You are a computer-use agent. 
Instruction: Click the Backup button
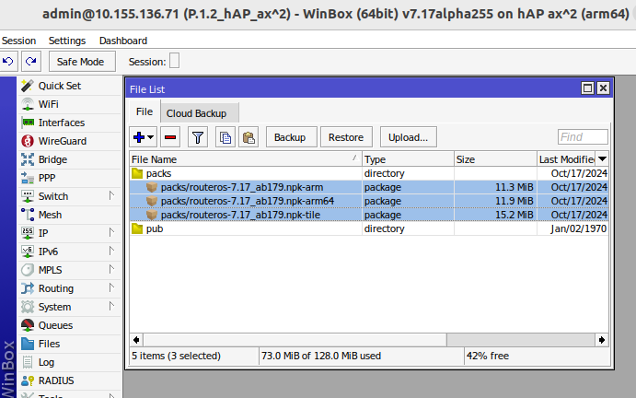[290, 137]
